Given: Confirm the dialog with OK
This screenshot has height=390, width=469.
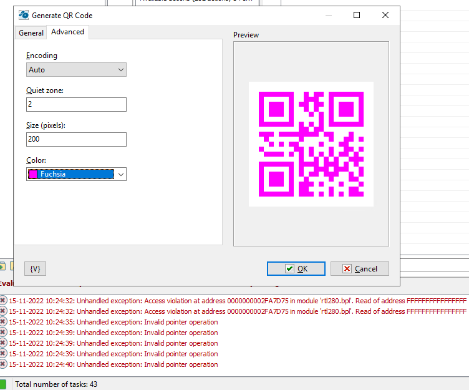Looking at the screenshot, I should (x=296, y=268).
